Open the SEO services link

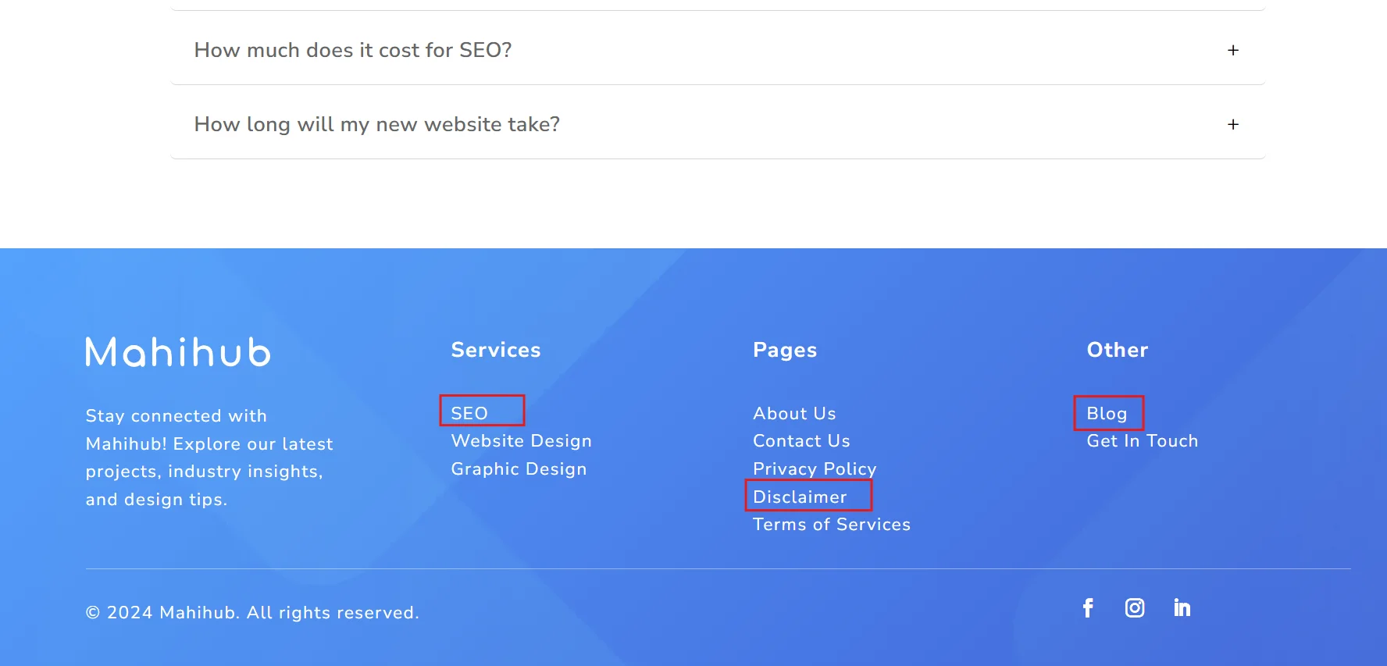[x=469, y=413]
